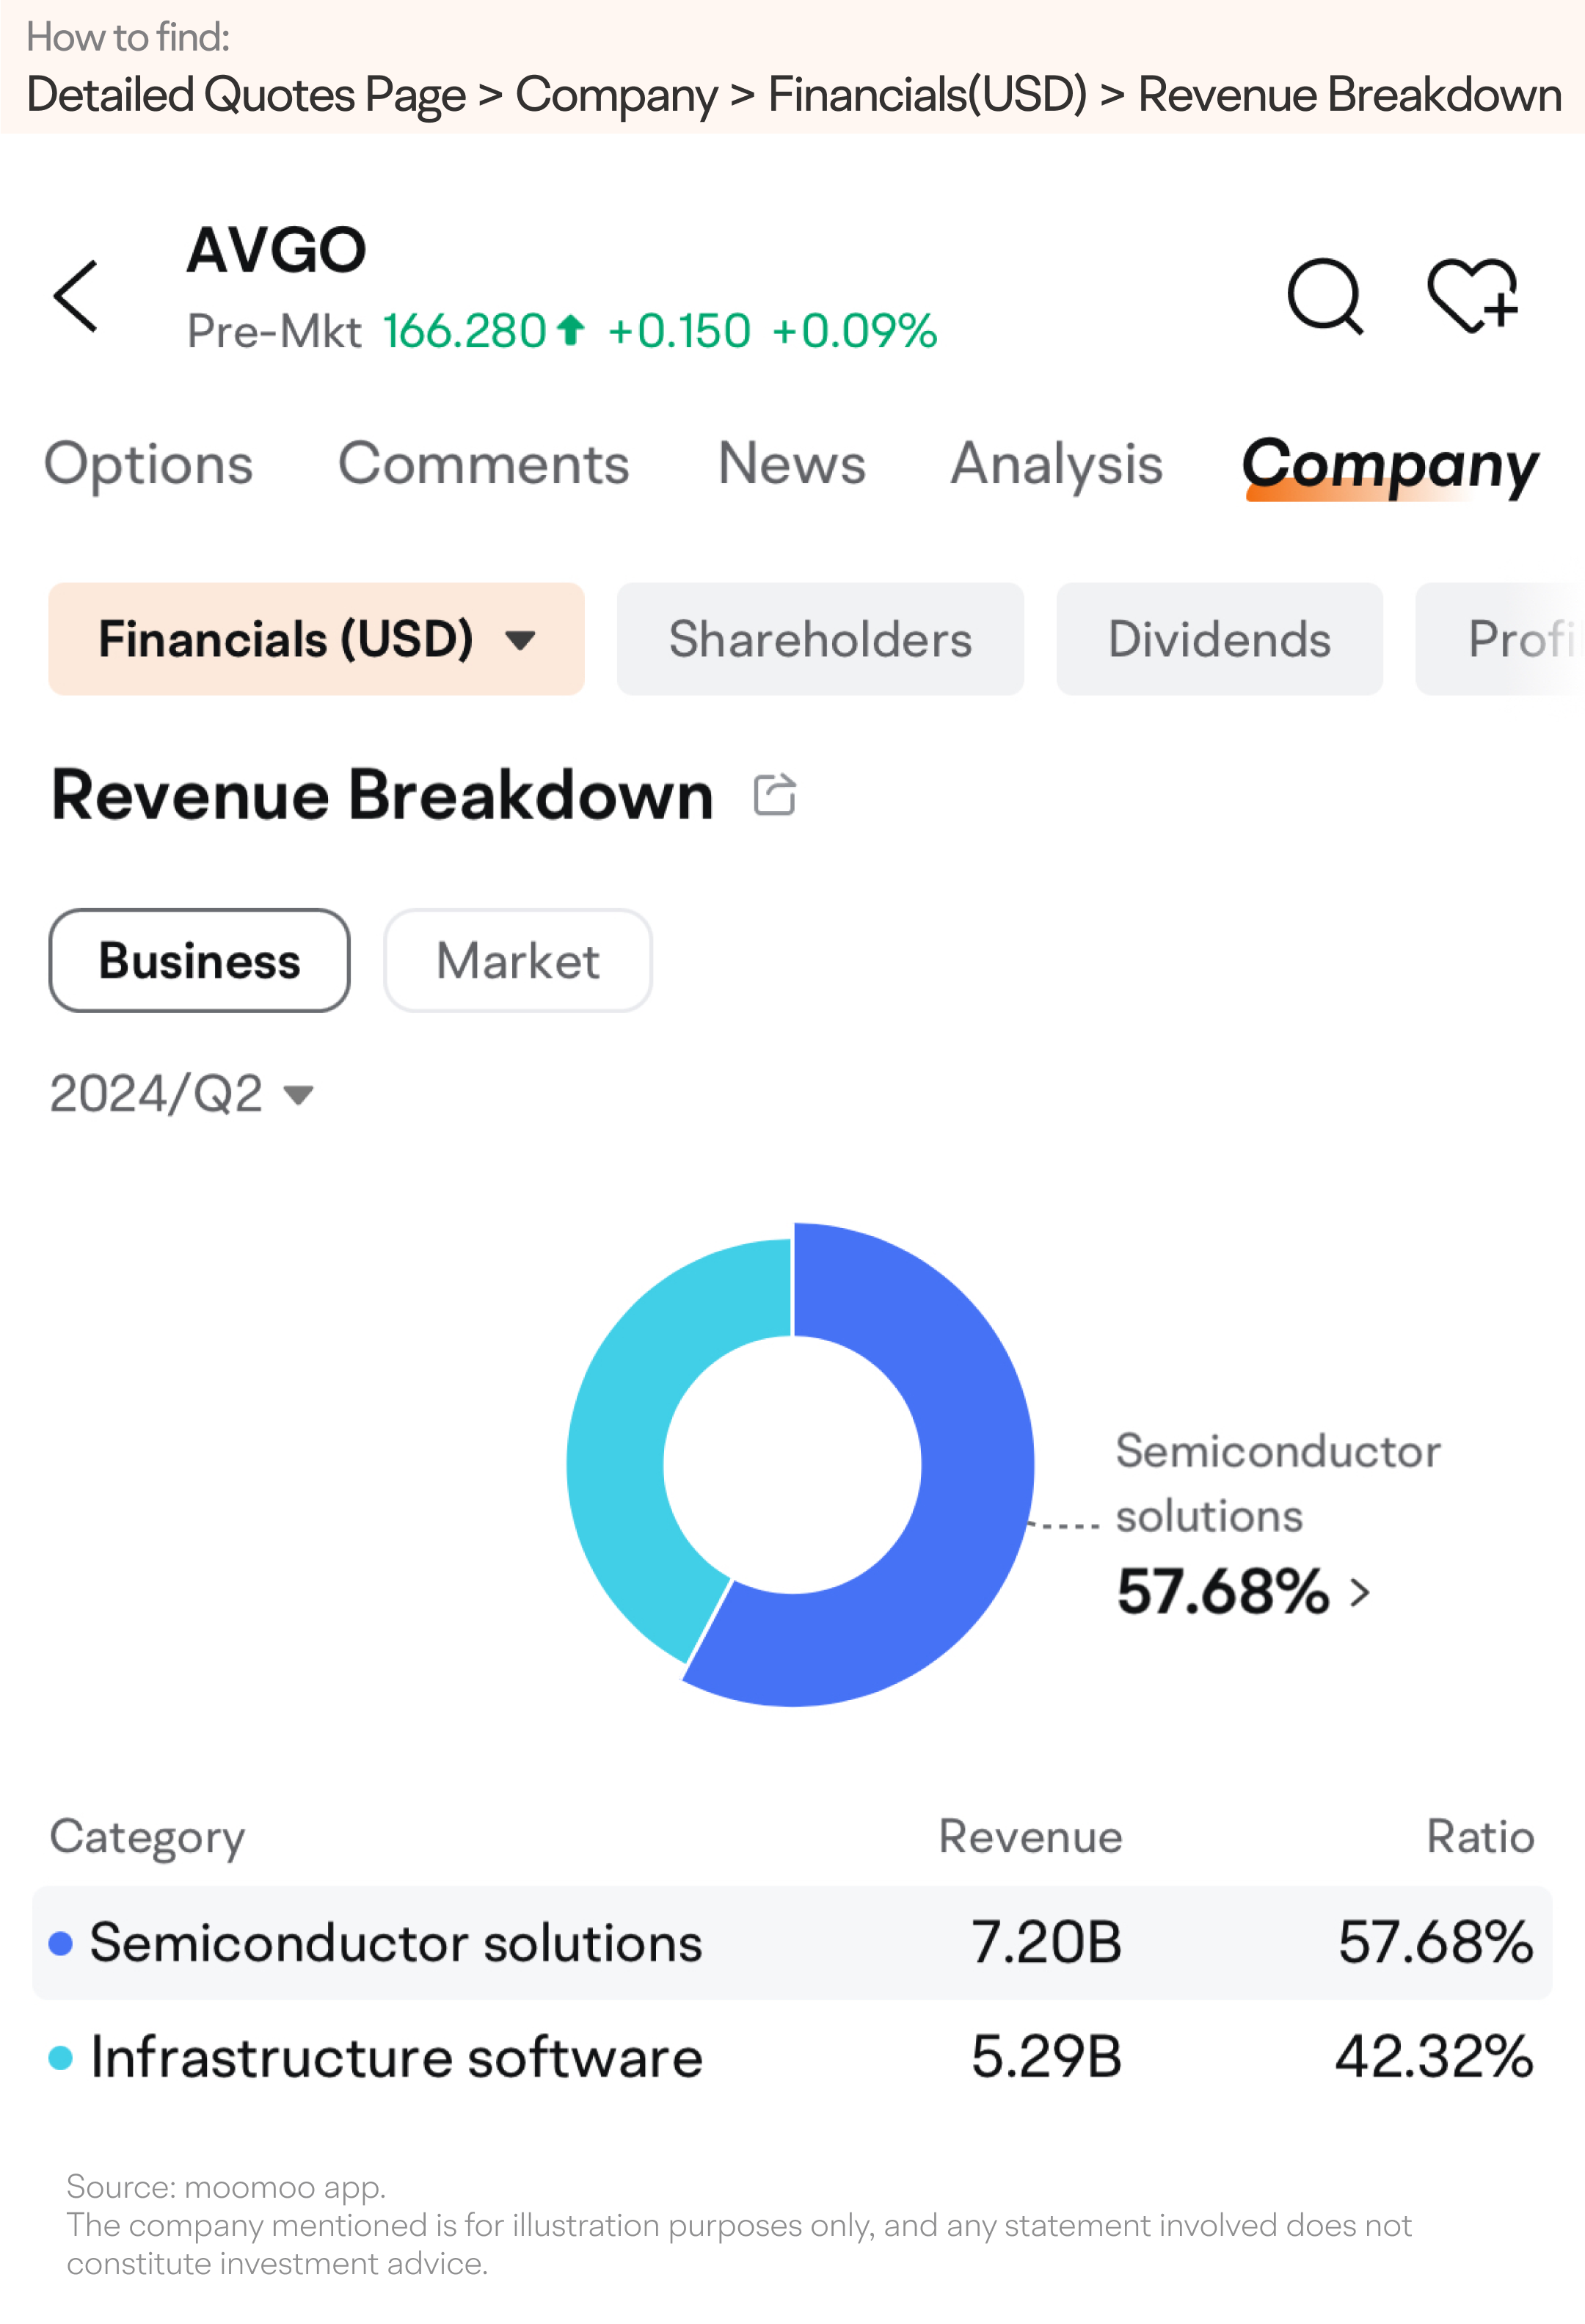Image resolution: width=1585 pixels, height=2324 pixels.
Task: Open details arrow next to 57.68%
Action: 1359,1592
